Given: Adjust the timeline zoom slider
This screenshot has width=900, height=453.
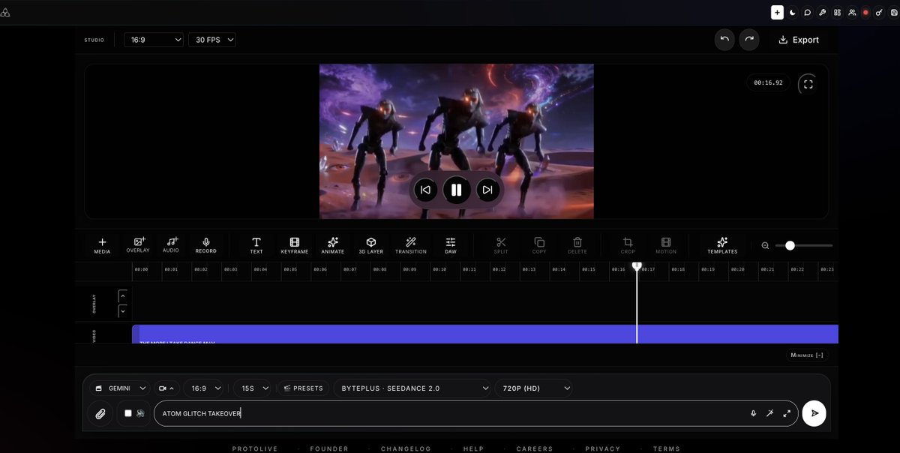Looking at the screenshot, I should click(804, 245).
